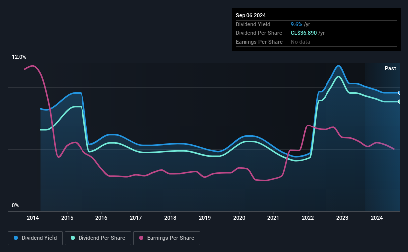Select the 2020 x-axis year label

239,218
